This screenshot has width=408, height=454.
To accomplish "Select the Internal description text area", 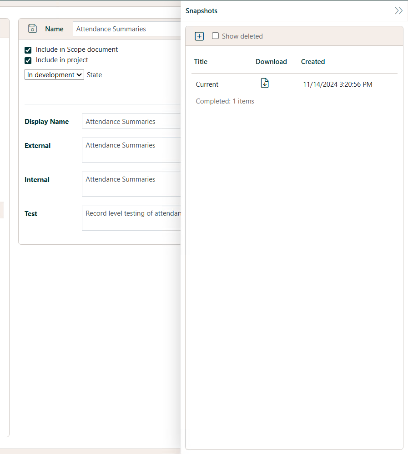I will click(132, 184).
